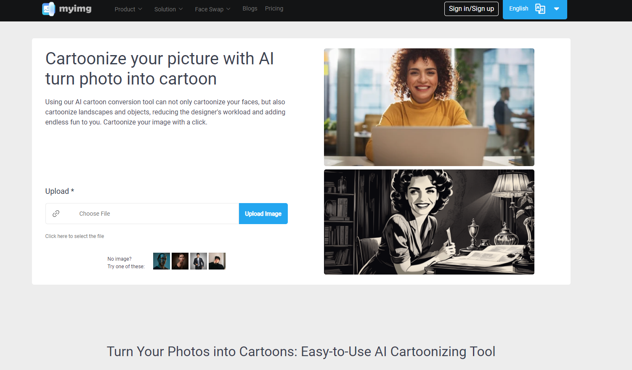632x370 pixels.
Task: Click the link icon inside the upload field
Action: (x=56, y=213)
